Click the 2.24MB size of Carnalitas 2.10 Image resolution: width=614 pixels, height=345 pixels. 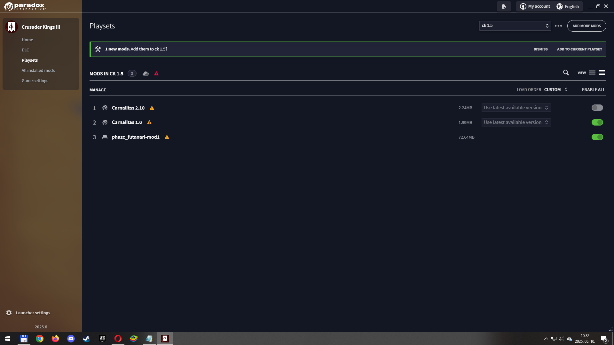pyautogui.click(x=465, y=108)
